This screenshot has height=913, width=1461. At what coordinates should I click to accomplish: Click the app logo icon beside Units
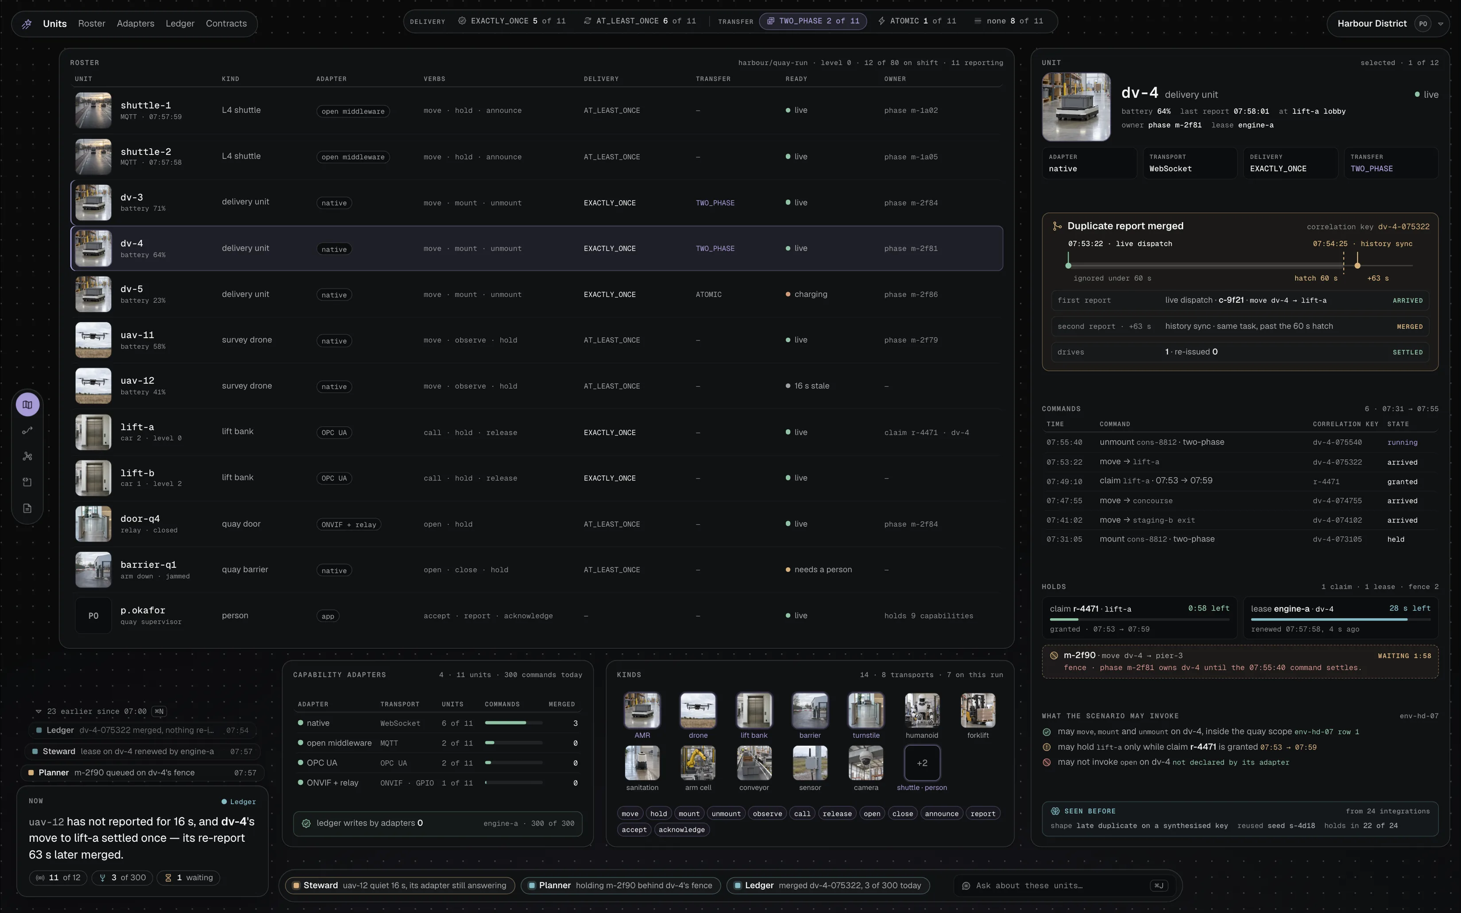coord(27,23)
